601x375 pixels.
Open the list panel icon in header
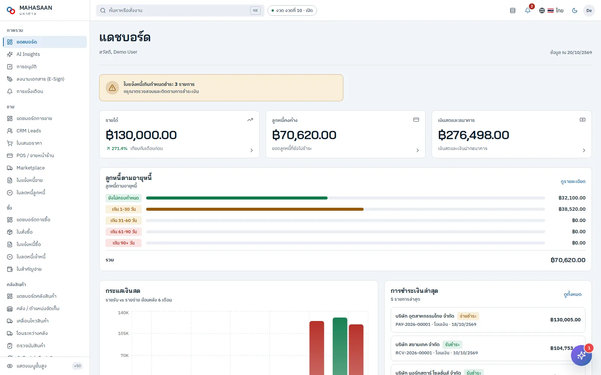pyautogui.click(x=513, y=10)
